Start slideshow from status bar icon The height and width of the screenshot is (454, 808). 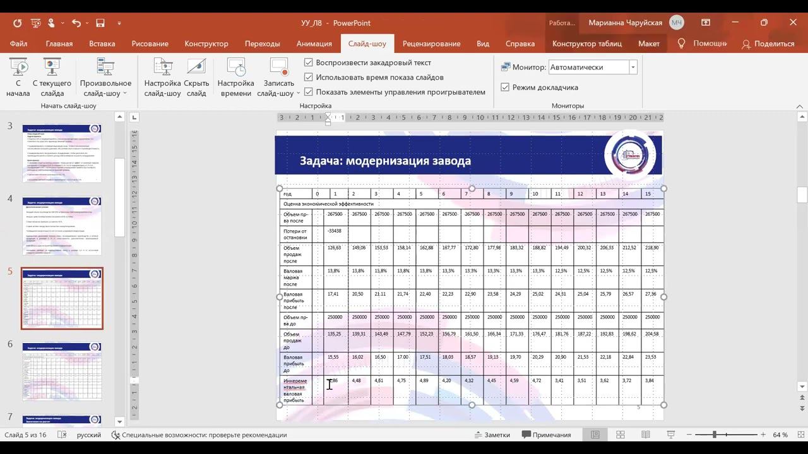671,434
